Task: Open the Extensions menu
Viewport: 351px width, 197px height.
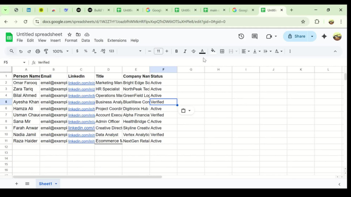Action: tap(117, 40)
